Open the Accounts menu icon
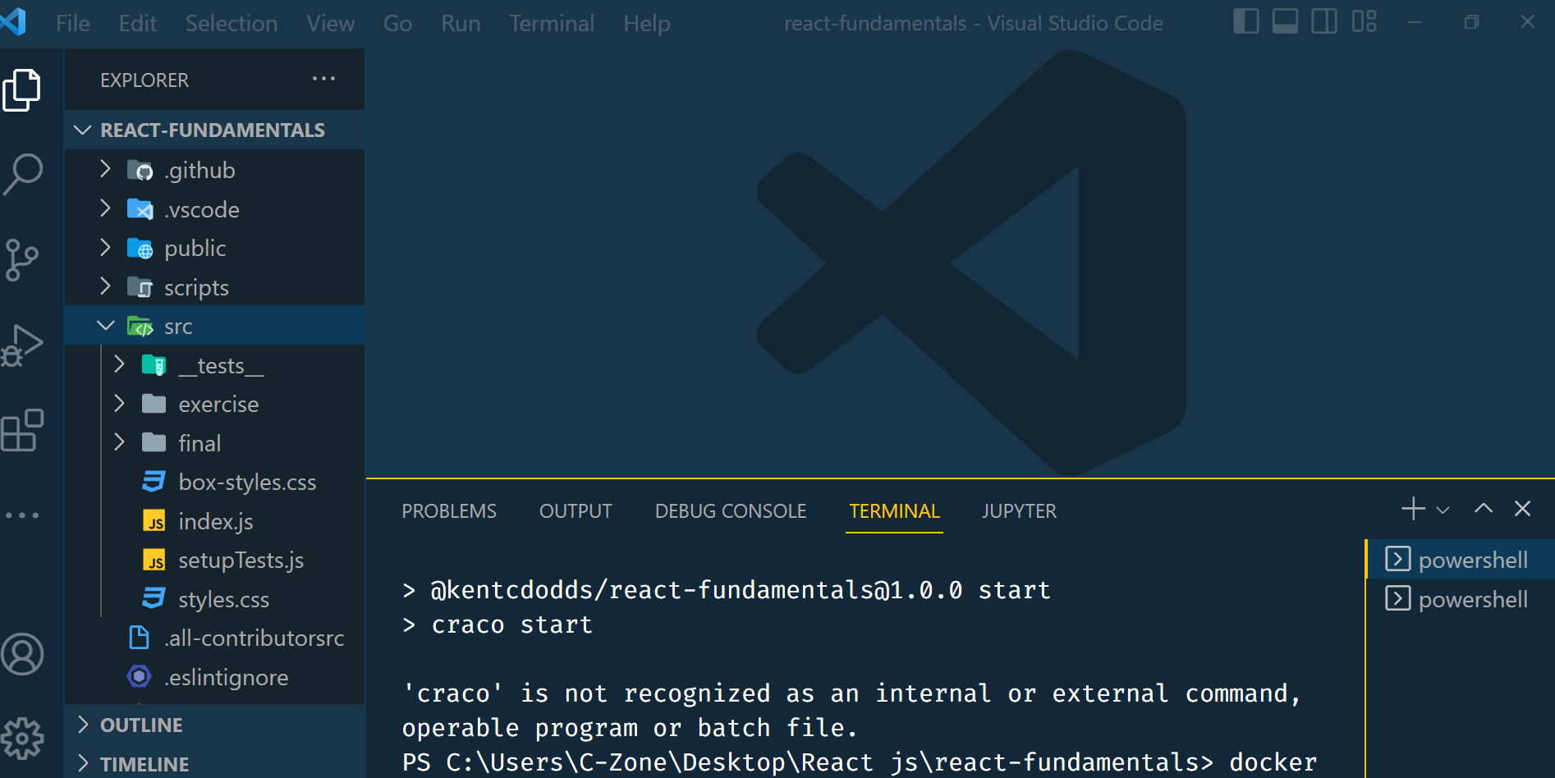Image resolution: width=1555 pixels, height=778 pixels. 22,654
